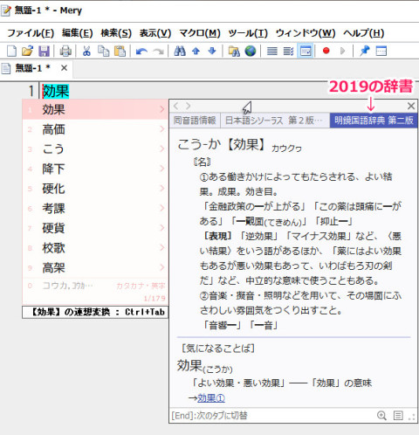
Task: Go back in dictionary popup
Action: point(175,106)
